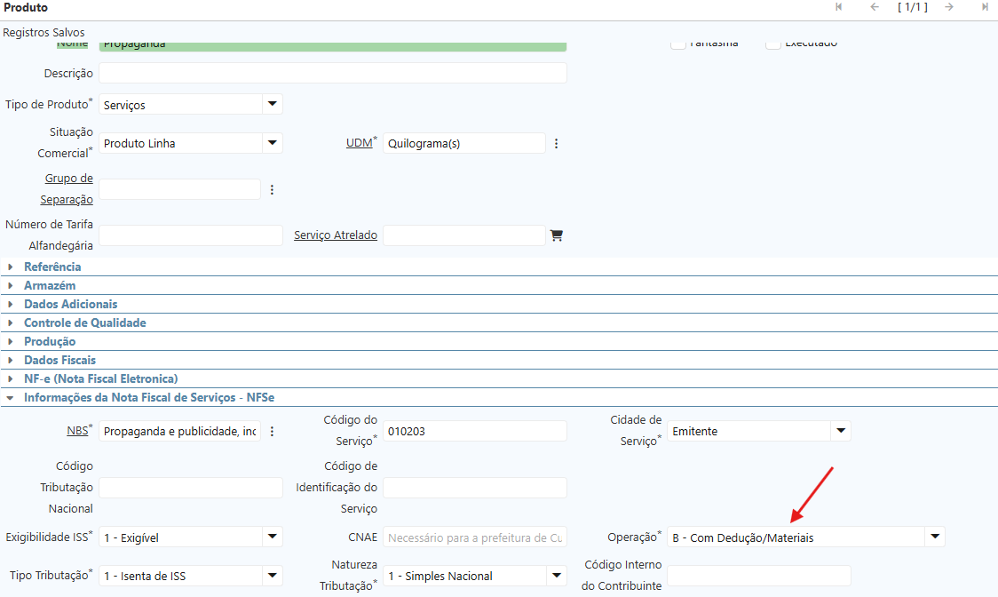Click the next record arrow
998x597 pixels.
click(949, 7)
